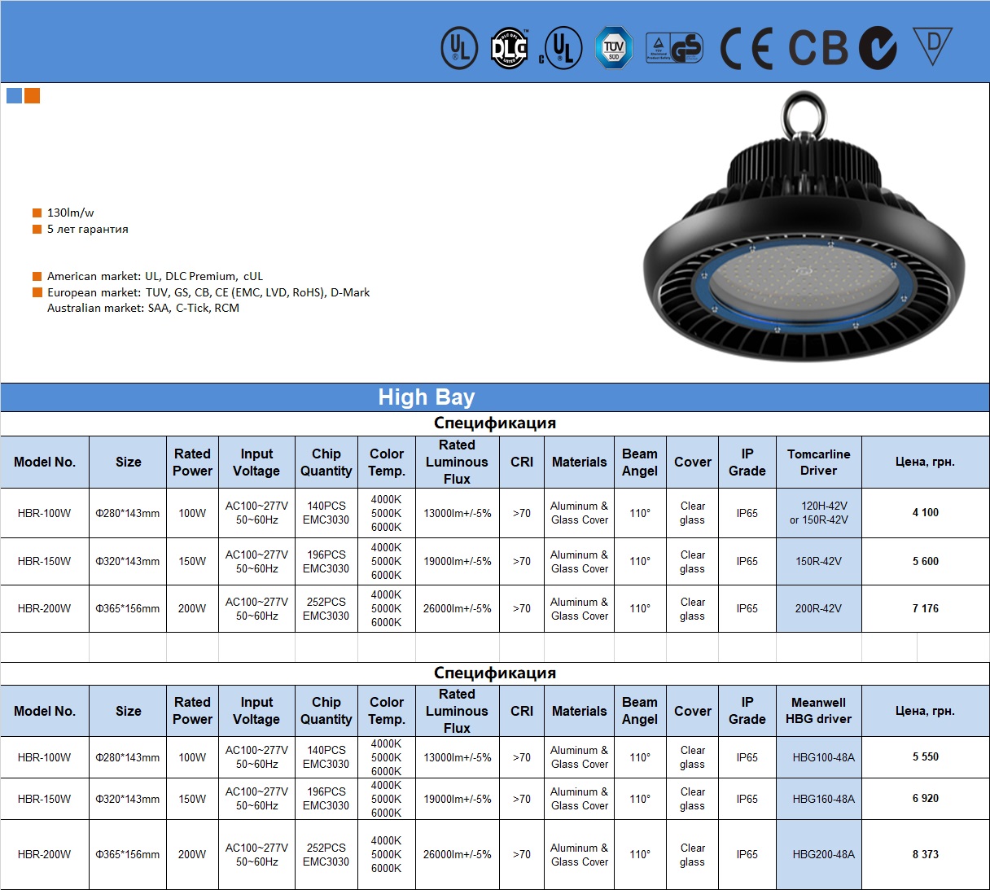Select the 200R-42V driver cell
This screenshot has width=990, height=890.
click(x=818, y=609)
